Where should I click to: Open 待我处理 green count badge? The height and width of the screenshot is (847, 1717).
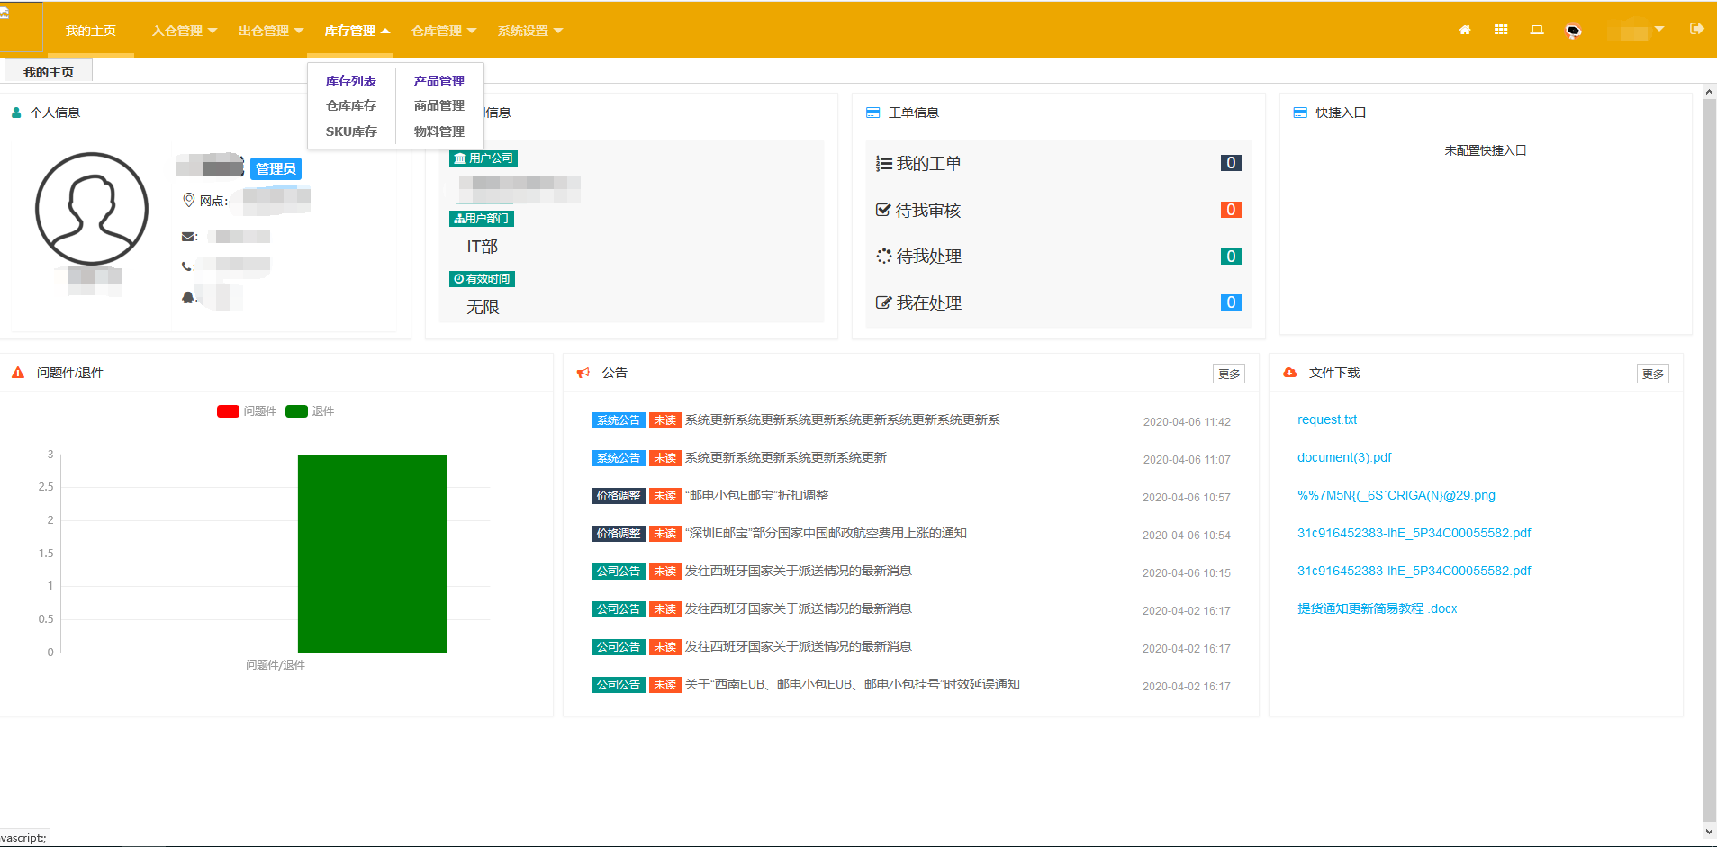(x=1231, y=257)
